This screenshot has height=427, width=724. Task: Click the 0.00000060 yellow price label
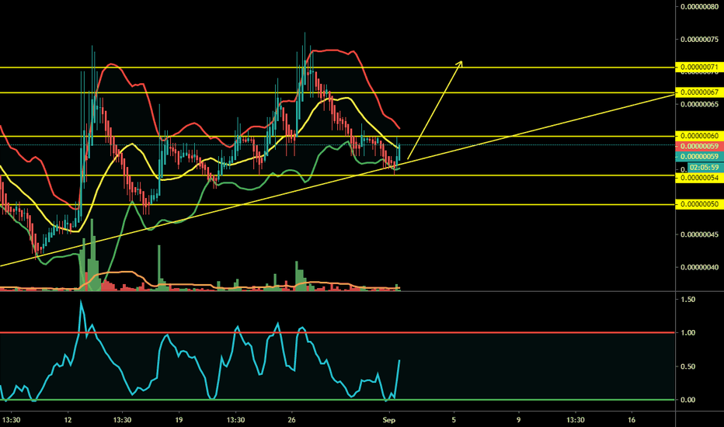[699, 136]
